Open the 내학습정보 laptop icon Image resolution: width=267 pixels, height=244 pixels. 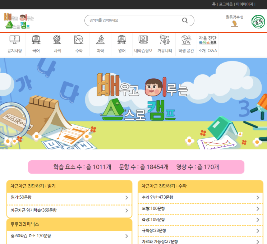coord(143,40)
